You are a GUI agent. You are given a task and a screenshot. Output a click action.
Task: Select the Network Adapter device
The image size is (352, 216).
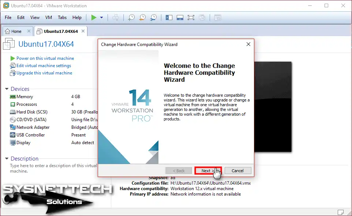[x=53, y=127]
